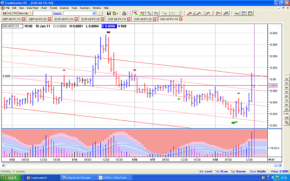Click the horizontal scrollbar right arrow
Viewport: 290px width, 181px height.
280,165
